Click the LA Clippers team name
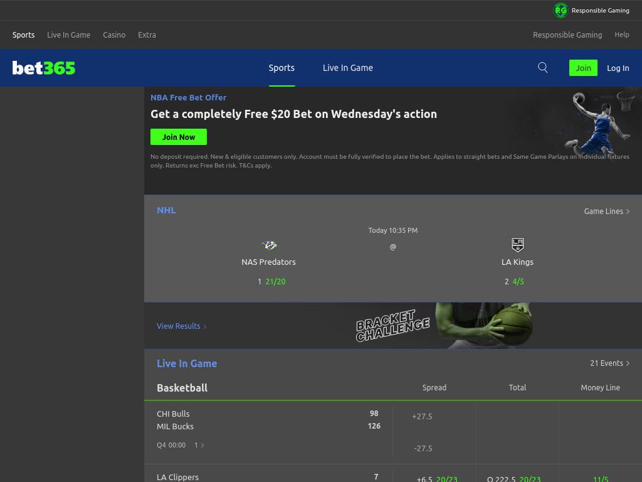The width and height of the screenshot is (642, 482). click(x=177, y=478)
